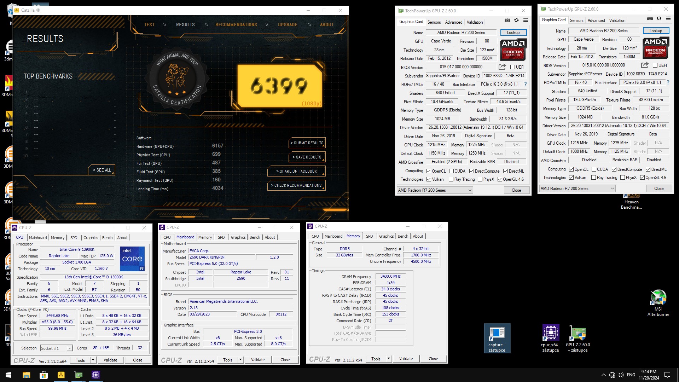Open notification center in taskbar
Screen dimensions: 679x382
click(x=667, y=375)
